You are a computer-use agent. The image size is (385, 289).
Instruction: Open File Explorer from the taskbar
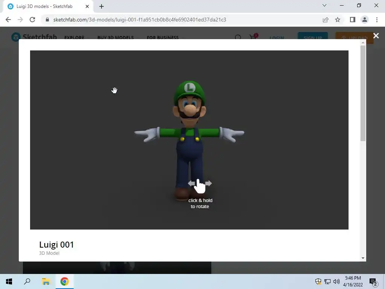coord(46,281)
